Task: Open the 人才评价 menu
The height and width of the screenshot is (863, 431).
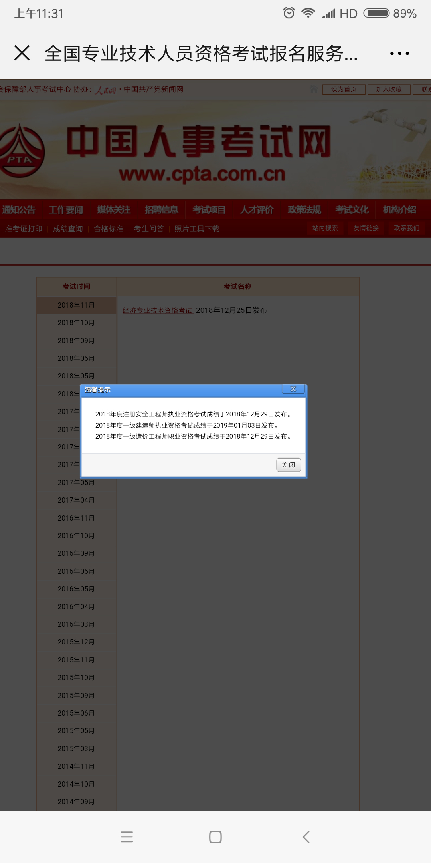Action: coord(257,210)
